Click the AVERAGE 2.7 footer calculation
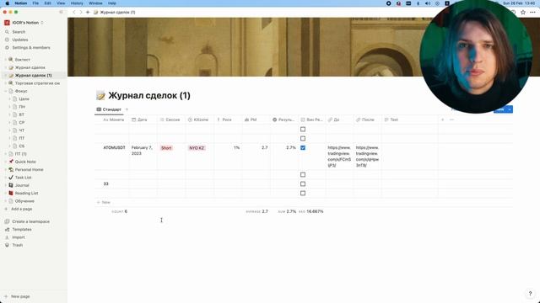 coord(256,211)
